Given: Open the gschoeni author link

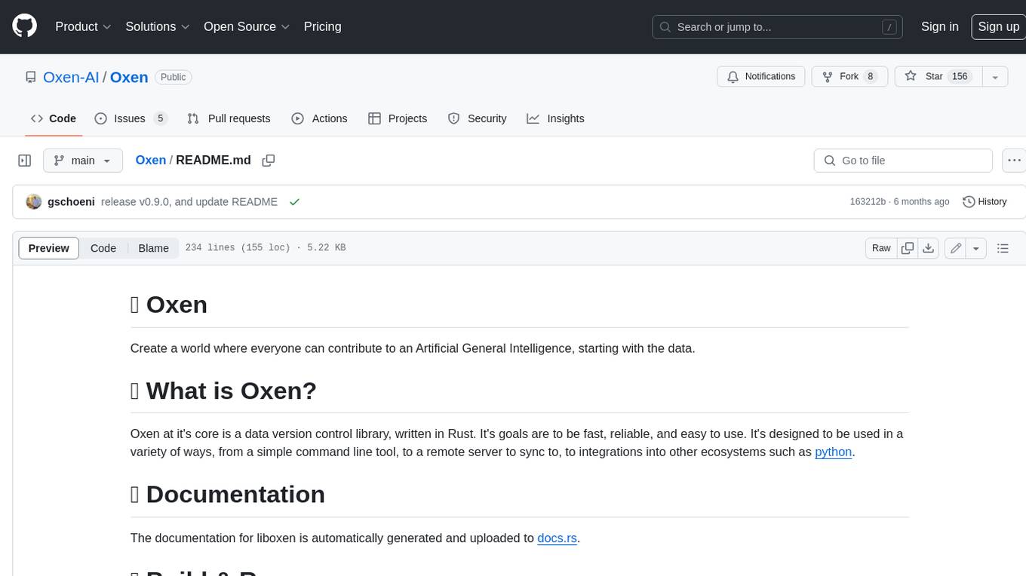Looking at the screenshot, I should tap(71, 202).
